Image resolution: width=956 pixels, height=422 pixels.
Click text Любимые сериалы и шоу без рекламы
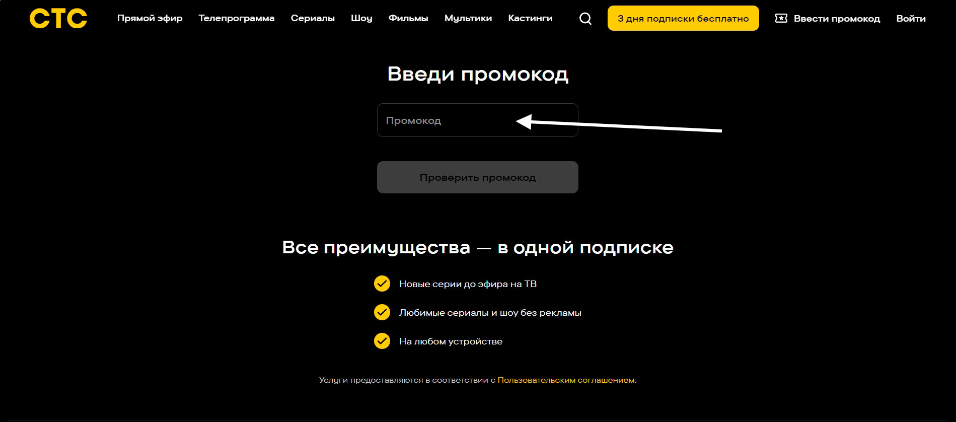click(x=490, y=313)
